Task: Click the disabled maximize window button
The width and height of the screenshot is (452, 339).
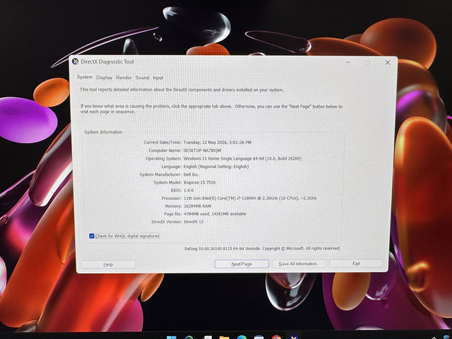Action: (368, 62)
